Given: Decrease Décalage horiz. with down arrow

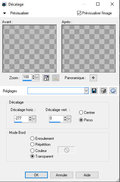Looking at the screenshot, I should click(x=30, y=120).
